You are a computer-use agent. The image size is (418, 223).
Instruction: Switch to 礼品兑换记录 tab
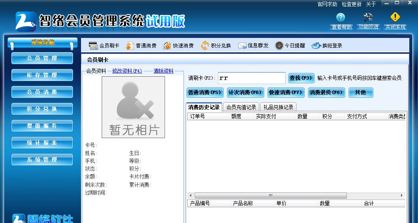tap(278, 107)
